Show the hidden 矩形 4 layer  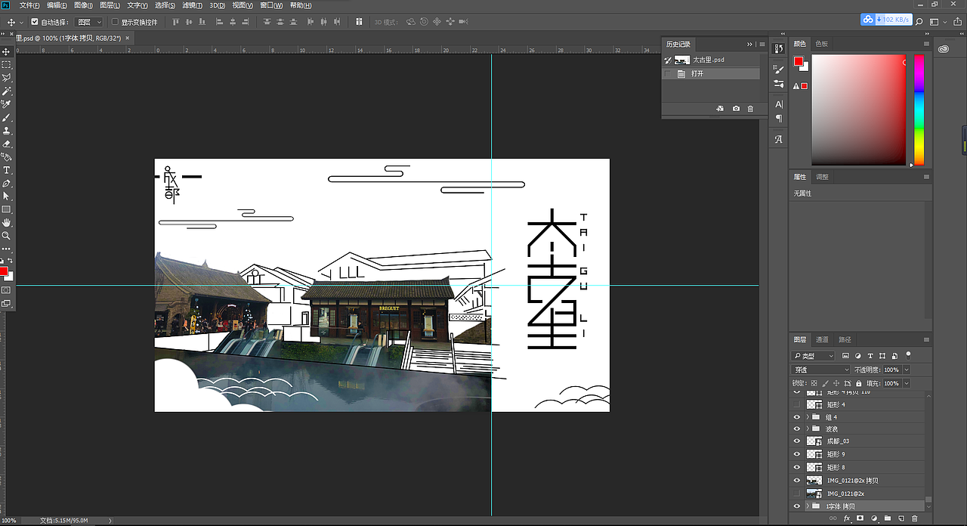[x=796, y=404]
